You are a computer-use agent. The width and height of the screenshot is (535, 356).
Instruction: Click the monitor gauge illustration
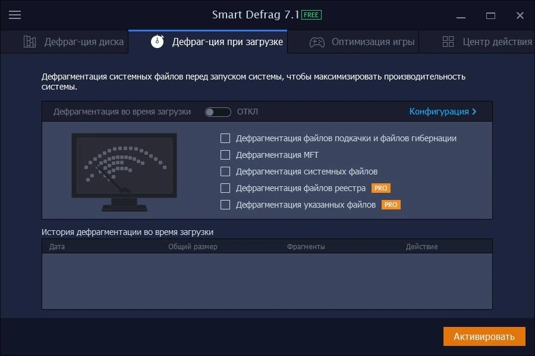124,172
